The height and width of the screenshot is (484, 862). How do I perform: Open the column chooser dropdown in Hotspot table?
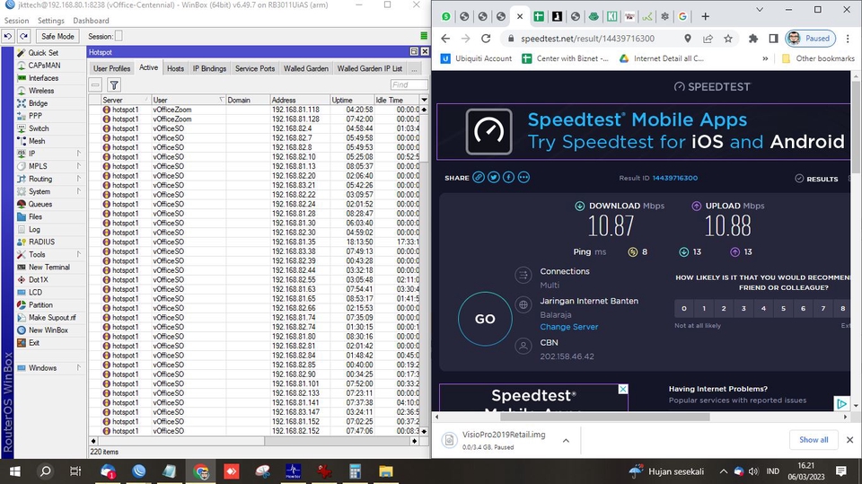[424, 100]
